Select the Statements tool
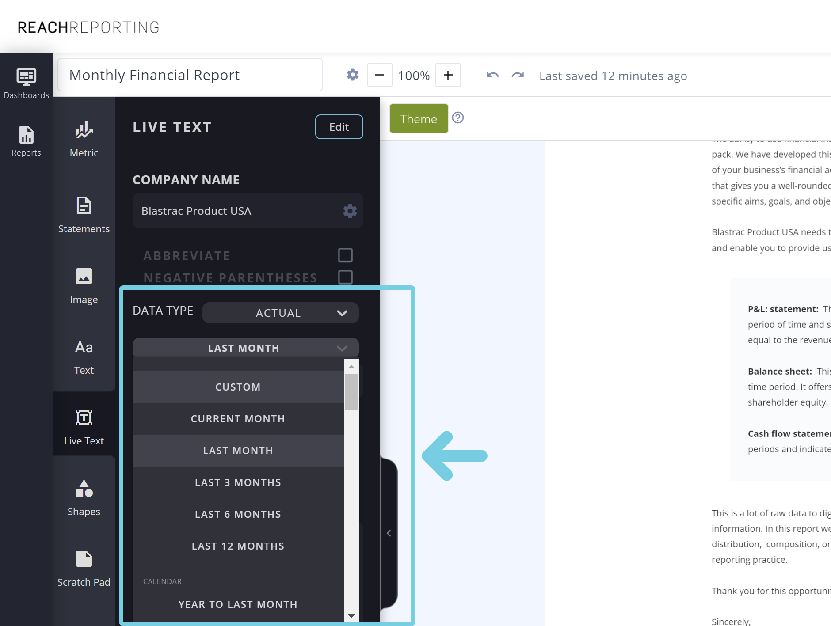This screenshot has width=831, height=626. 84,215
